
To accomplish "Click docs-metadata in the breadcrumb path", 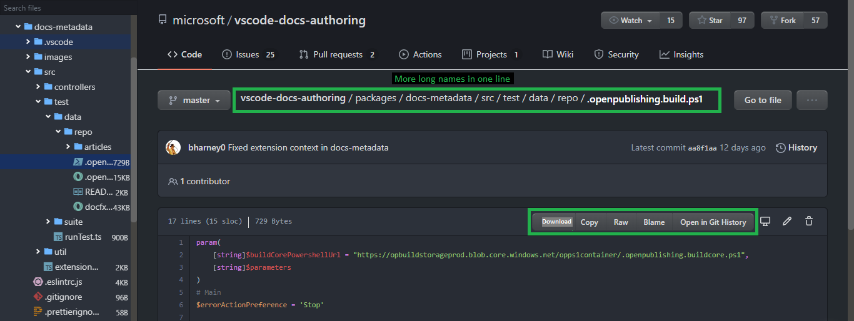I will tap(439, 98).
